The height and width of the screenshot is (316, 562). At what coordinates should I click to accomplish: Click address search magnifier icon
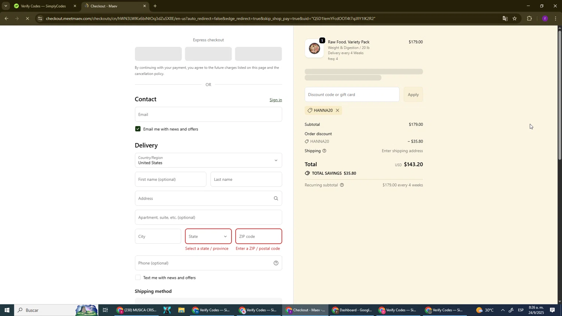[x=276, y=198]
